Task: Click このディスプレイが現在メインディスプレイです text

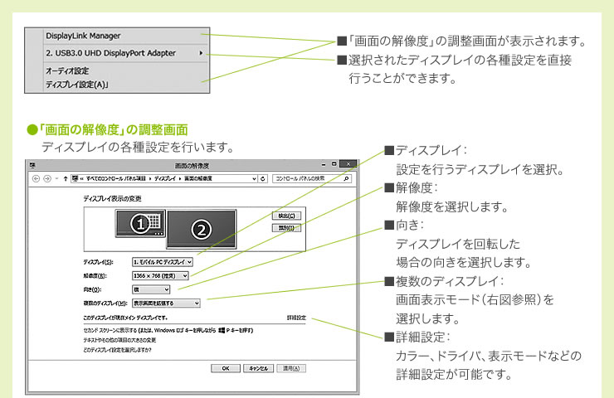Action: point(125,318)
